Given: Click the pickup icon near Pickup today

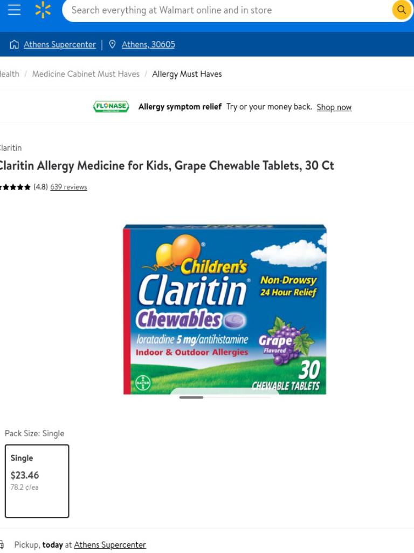Looking at the screenshot, I should pyautogui.click(x=2, y=545).
